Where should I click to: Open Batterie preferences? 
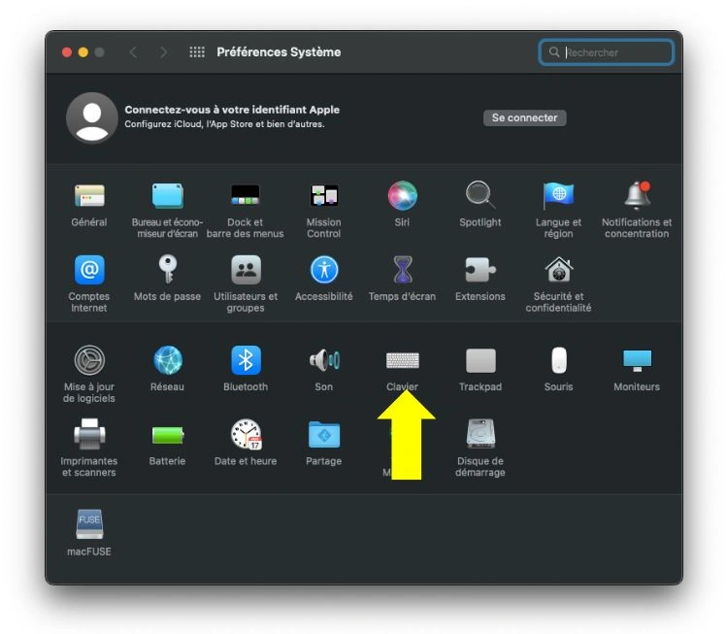pos(168,435)
